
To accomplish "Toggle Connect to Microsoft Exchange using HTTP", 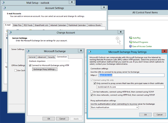I will (30, 65).
